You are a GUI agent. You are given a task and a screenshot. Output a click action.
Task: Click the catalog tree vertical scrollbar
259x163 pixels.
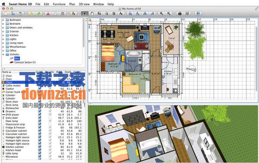click(83, 33)
